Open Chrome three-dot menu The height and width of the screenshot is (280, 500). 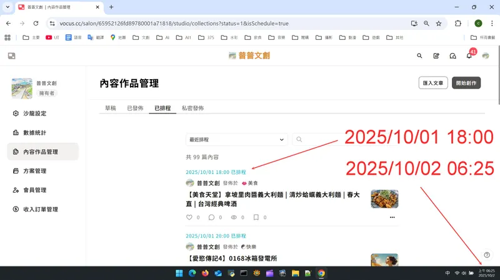coord(492,23)
